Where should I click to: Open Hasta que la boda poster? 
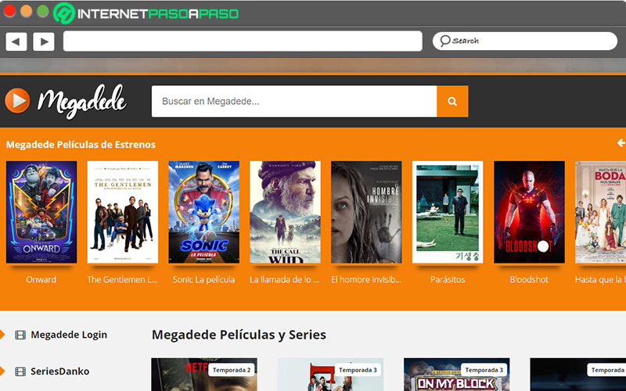[600, 212]
